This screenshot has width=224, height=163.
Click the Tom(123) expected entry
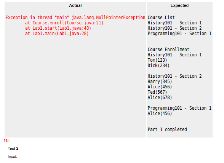point(157,60)
